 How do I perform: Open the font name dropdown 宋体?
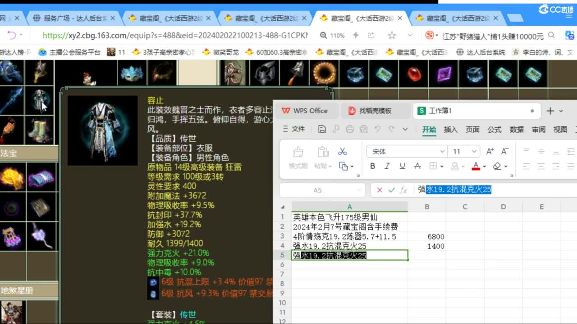point(443,152)
